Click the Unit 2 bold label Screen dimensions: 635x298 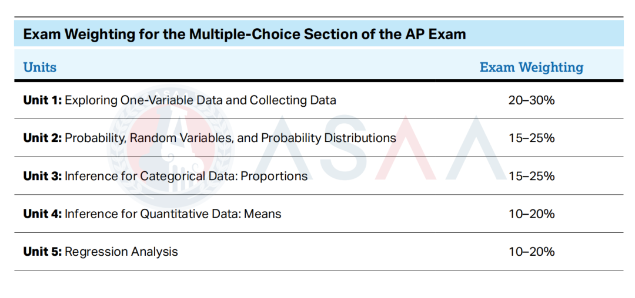(42, 138)
